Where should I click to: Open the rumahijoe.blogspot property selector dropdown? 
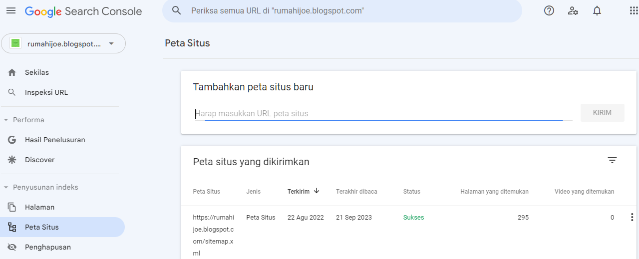pos(63,43)
